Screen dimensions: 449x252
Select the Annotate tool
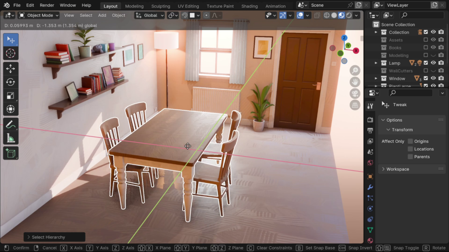11,125
